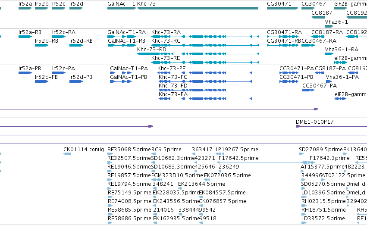367x225 pixels.
Task: Click protein GalNAc-T1-PB
Action: coord(129,77)
